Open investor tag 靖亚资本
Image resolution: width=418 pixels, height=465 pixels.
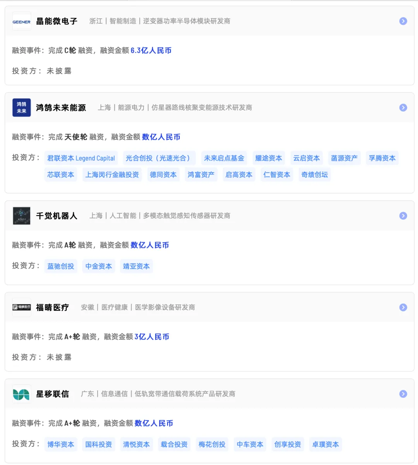point(137,266)
